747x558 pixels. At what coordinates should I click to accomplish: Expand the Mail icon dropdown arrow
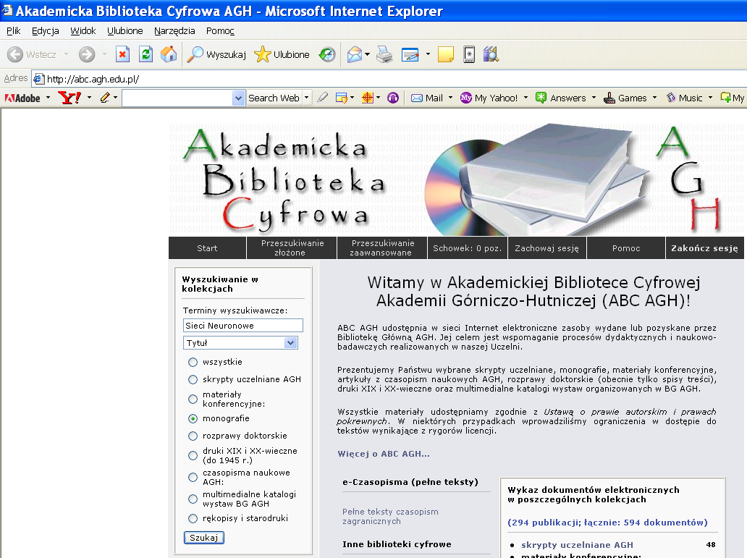coord(367,54)
